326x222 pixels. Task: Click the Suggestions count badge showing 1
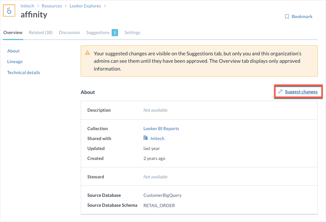pyautogui.click(x=115, y=33)
